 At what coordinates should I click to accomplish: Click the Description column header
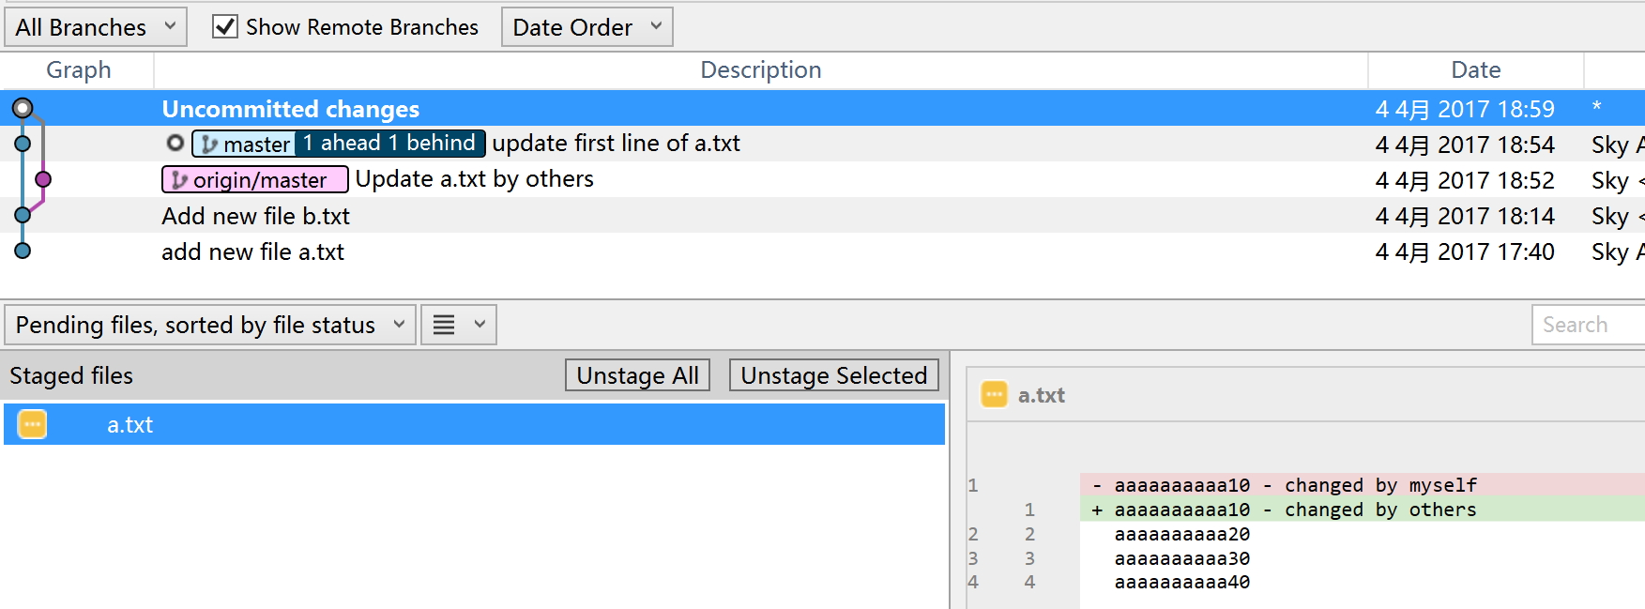pyautogui.click(x=760, y=70)
